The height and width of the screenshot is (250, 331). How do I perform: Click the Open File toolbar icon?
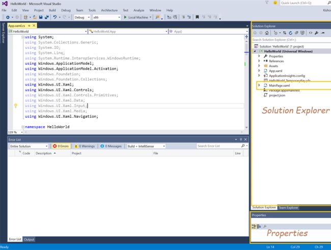pos(35,17)
